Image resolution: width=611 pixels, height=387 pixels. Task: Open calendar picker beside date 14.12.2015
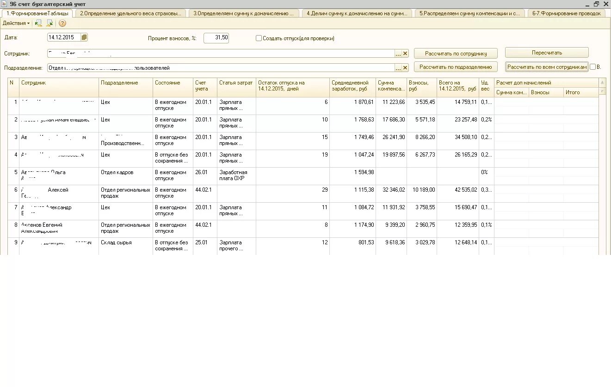point(84,37)
